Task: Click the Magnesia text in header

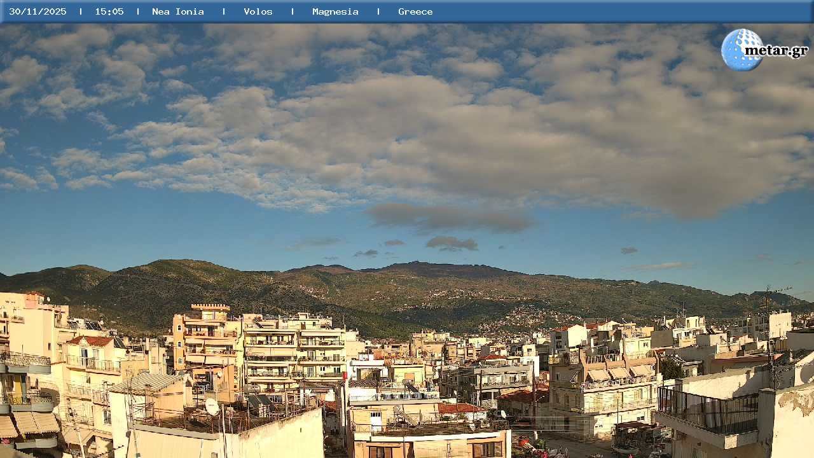Action: 335,11
